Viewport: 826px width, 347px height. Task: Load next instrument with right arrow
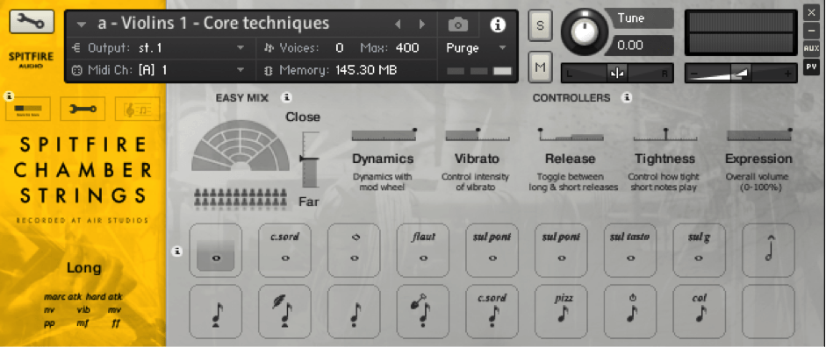click(421, 25)
